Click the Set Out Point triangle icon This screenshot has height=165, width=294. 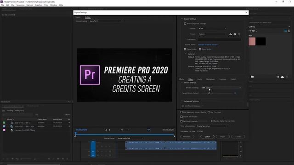pos(110,130)
